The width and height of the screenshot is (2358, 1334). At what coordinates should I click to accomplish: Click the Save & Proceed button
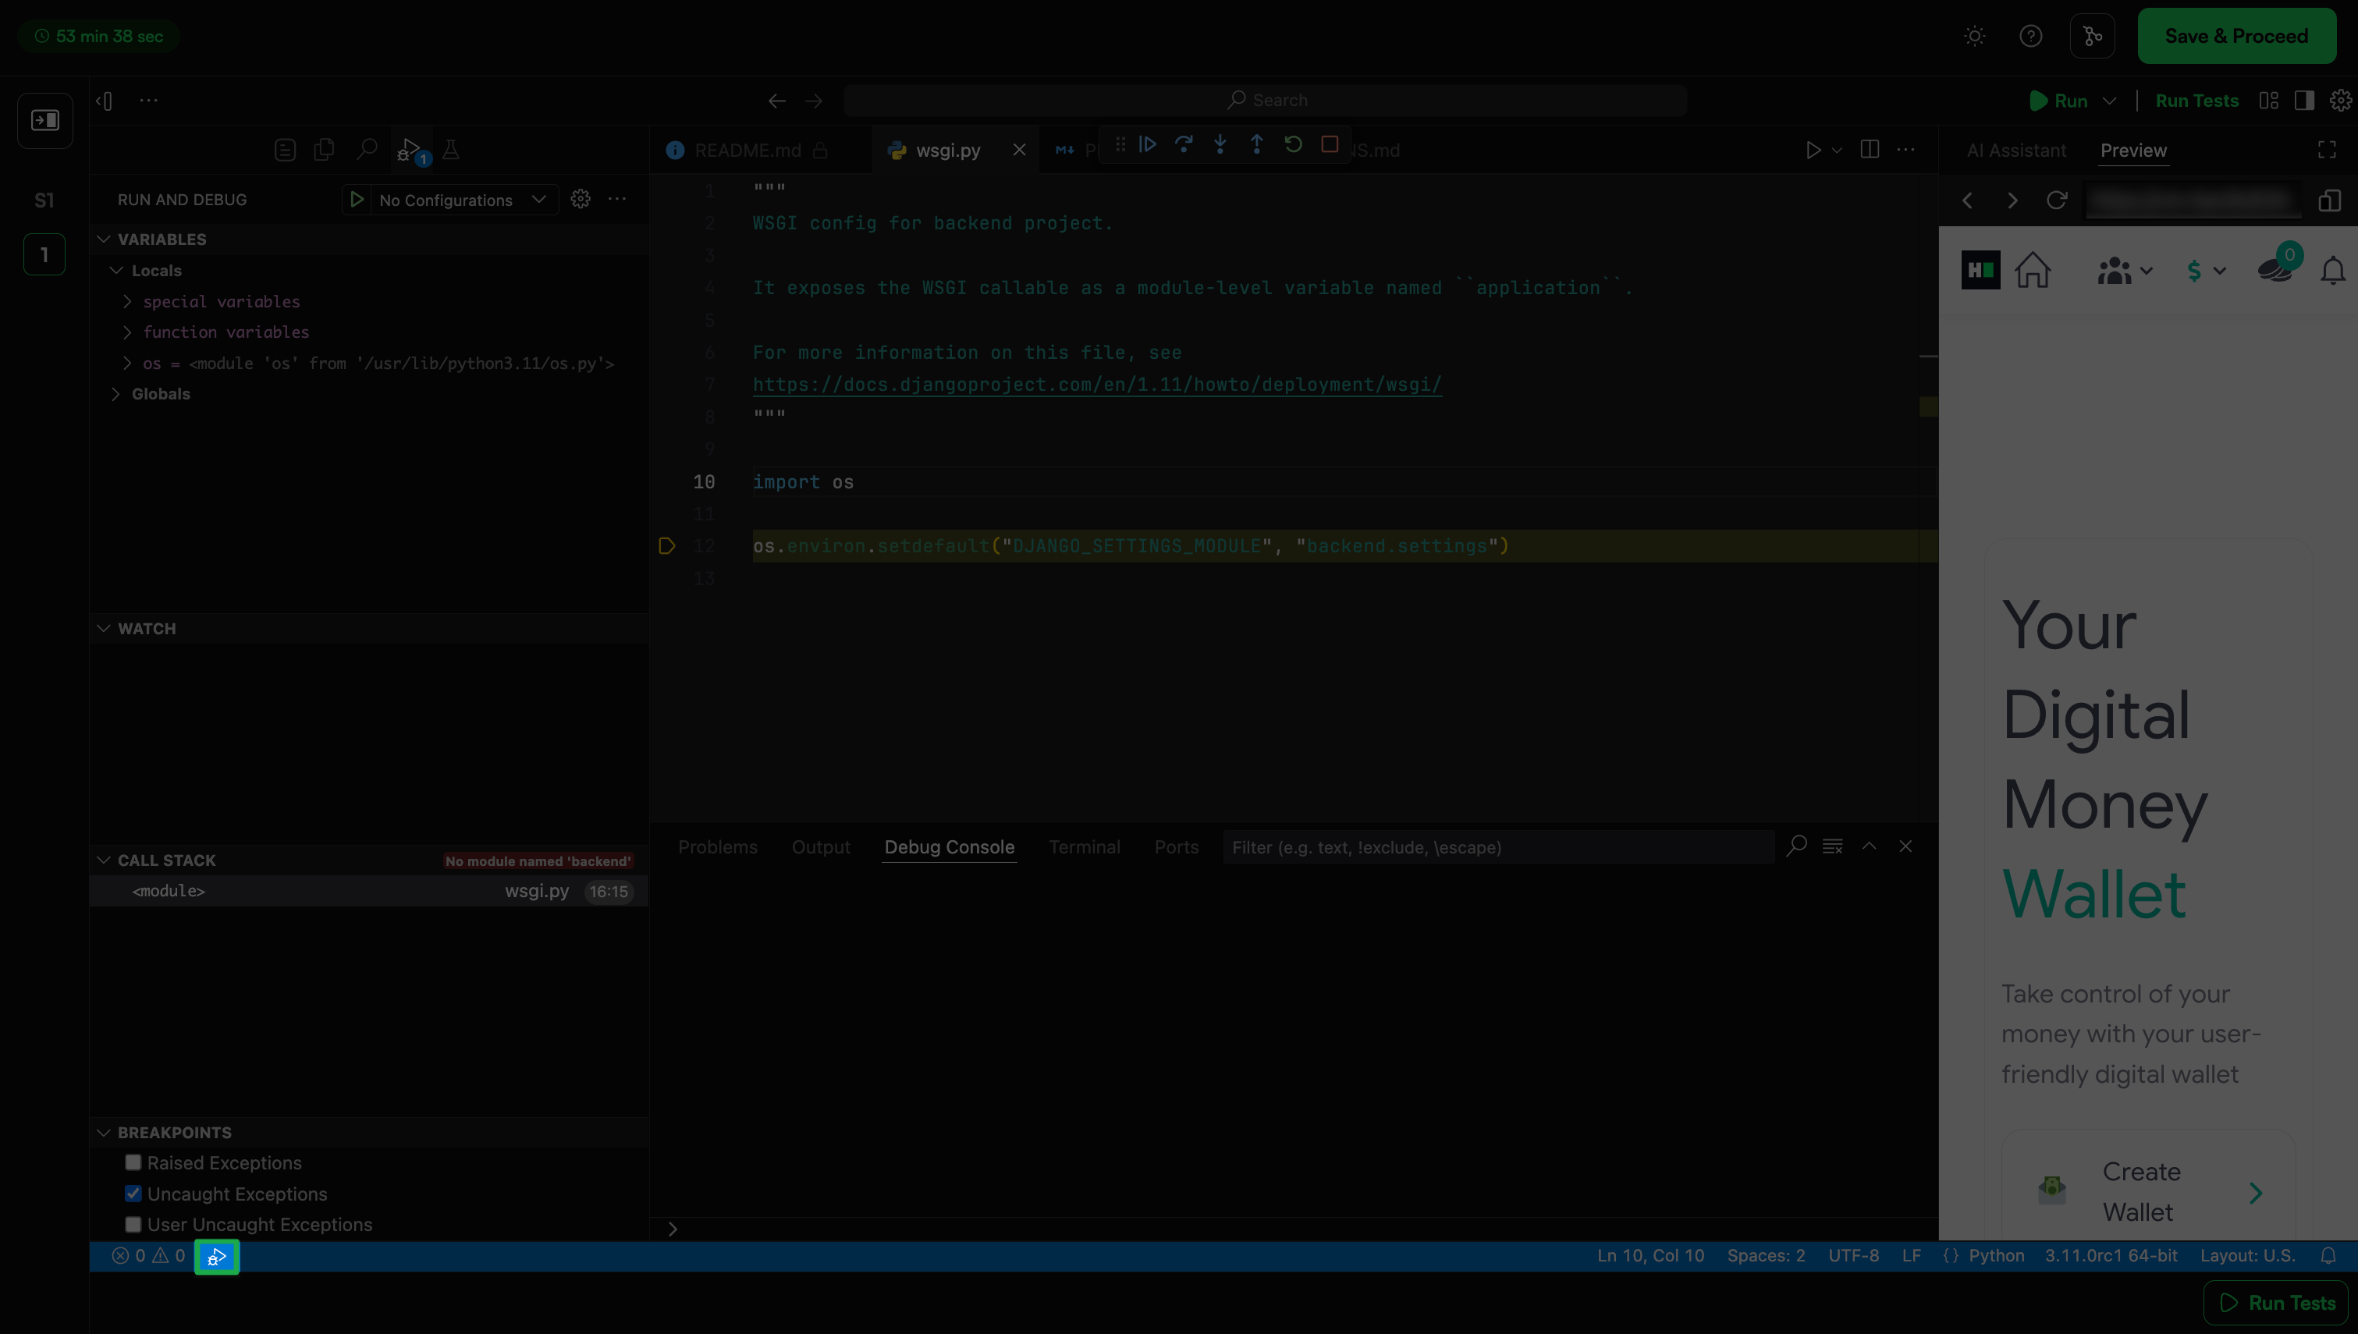2235,36
